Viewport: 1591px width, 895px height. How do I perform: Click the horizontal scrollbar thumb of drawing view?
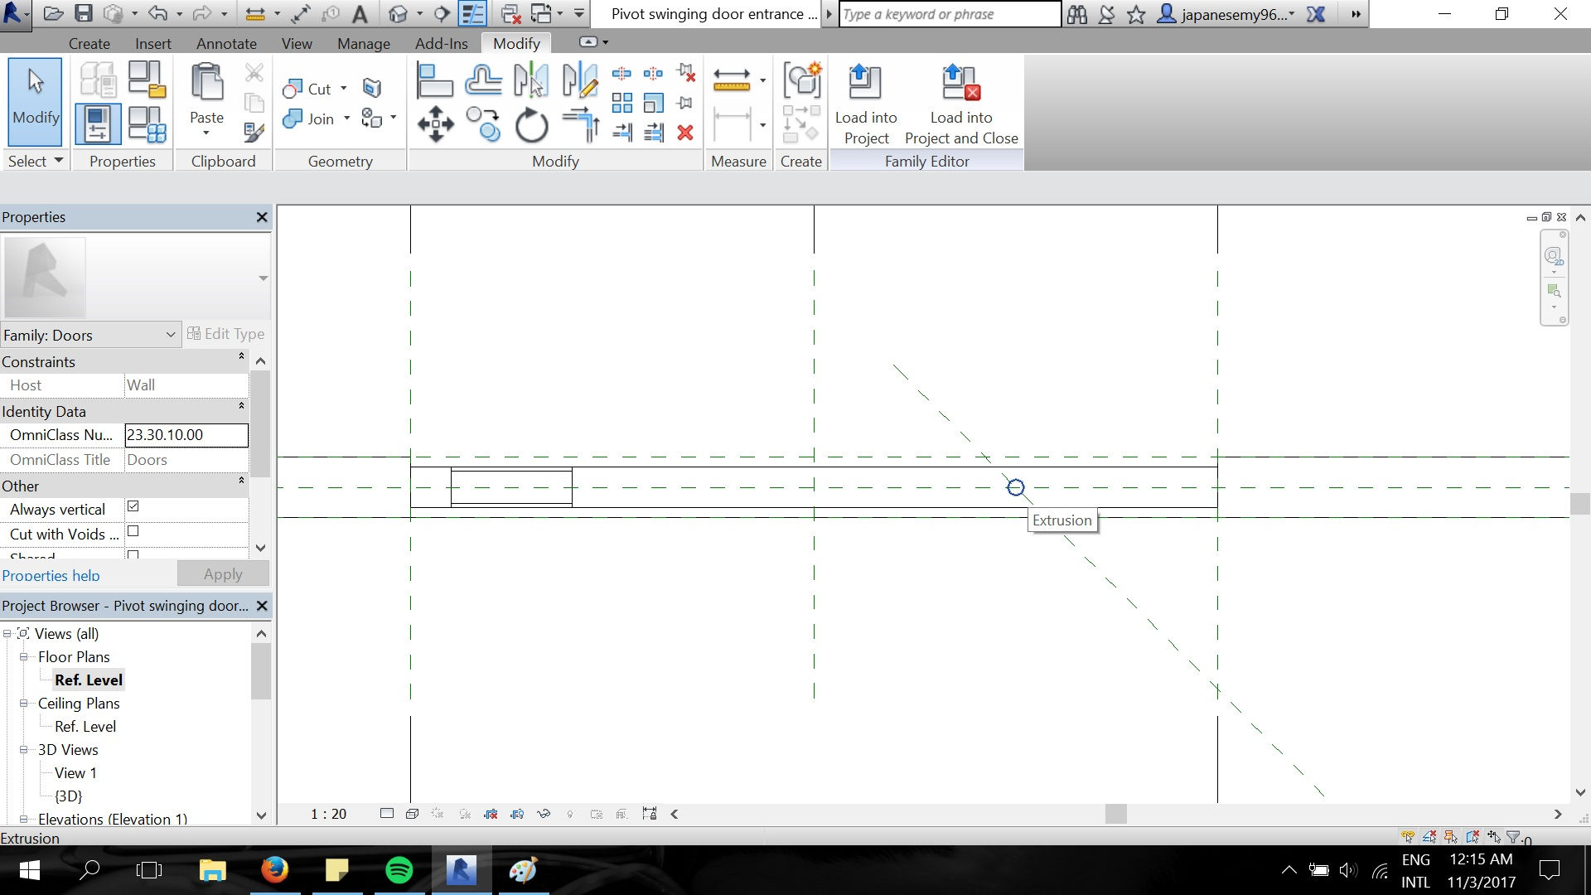click(1115, 814)
